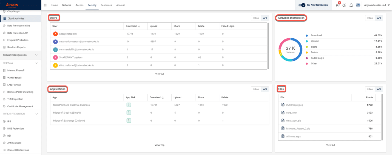The width and height of the screenshot is (392, 156).
Task: Click the TLS Inspection sidebar icon
Action: click(x=4, y=99)
